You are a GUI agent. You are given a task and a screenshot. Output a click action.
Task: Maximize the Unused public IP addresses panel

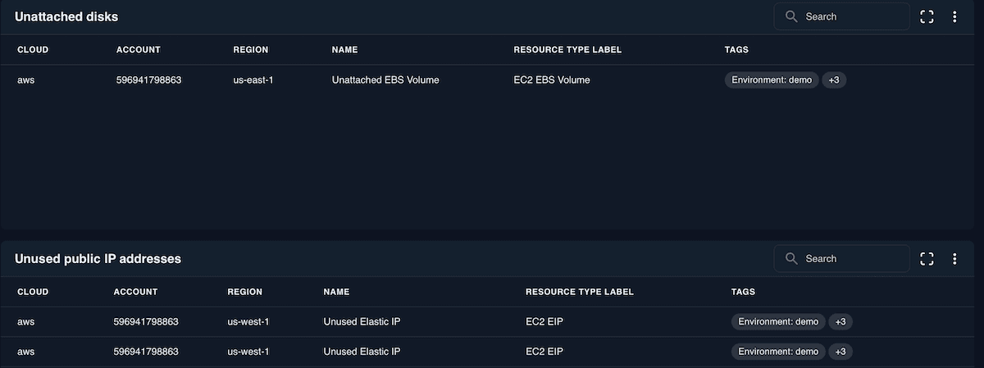(927, 259)
